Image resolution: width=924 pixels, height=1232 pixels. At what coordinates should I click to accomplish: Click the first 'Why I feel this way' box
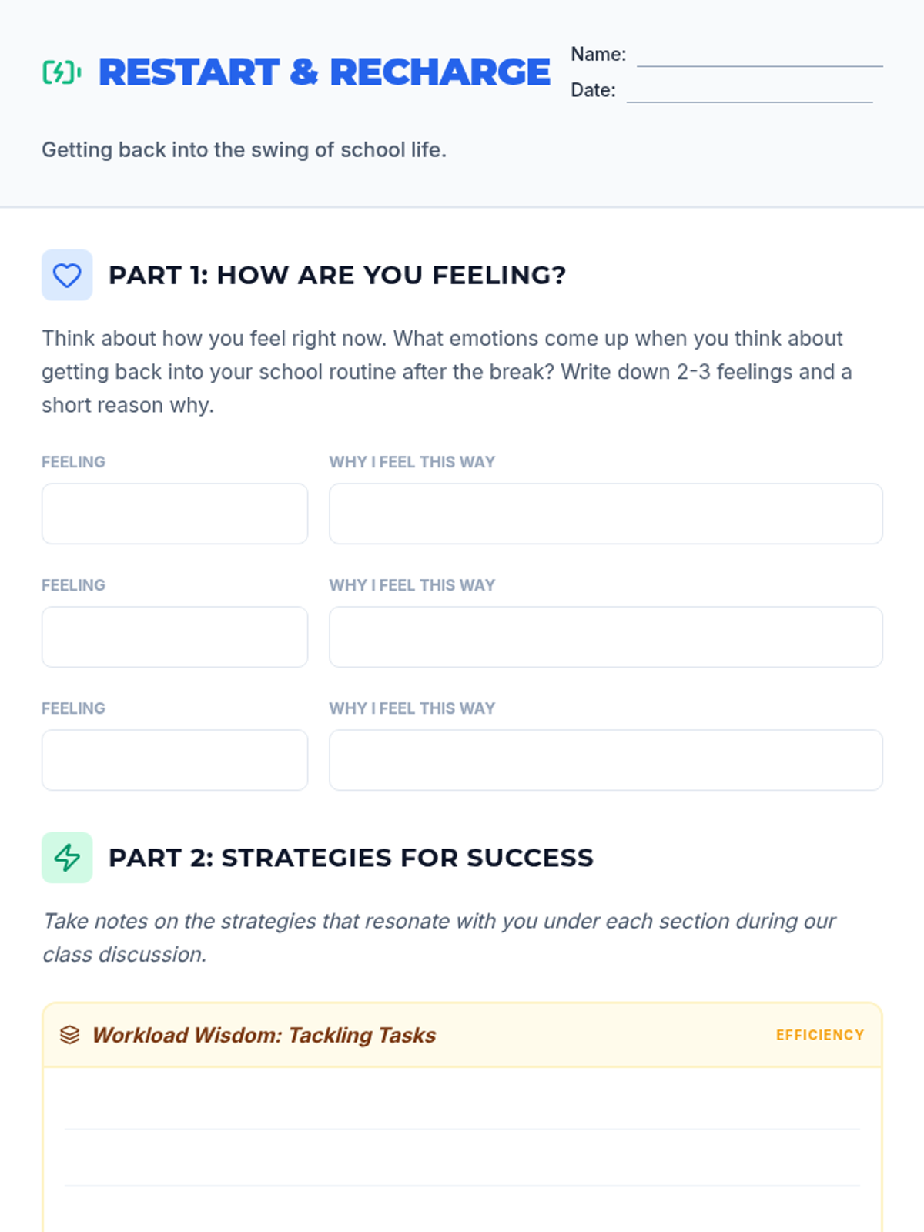click(x=605, y=514)
